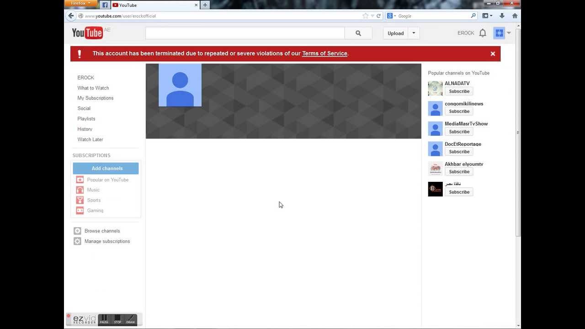The height and width of the screenshot is (329, 585).
Task: Open the Terms of Service link
Action: [324, 53]
